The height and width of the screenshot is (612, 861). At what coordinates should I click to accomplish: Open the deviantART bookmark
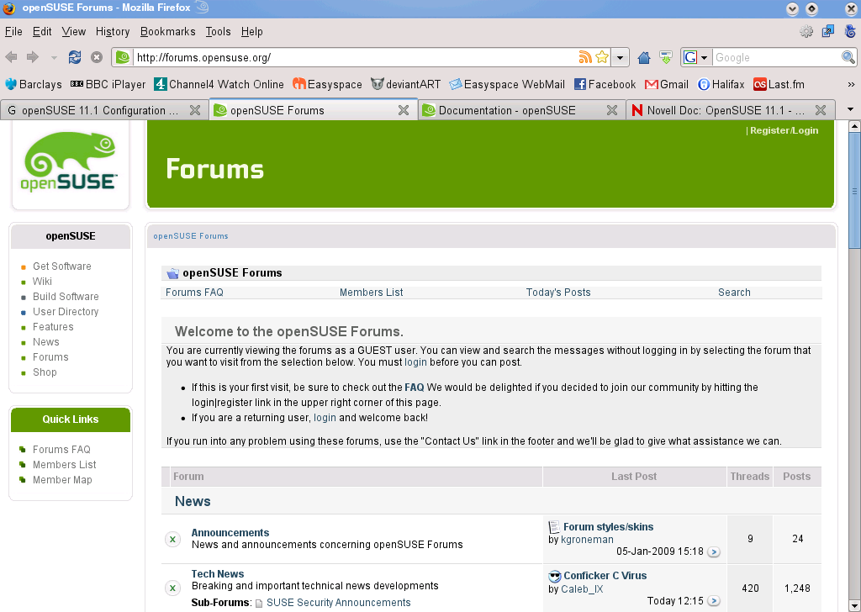tap(406, 84)
